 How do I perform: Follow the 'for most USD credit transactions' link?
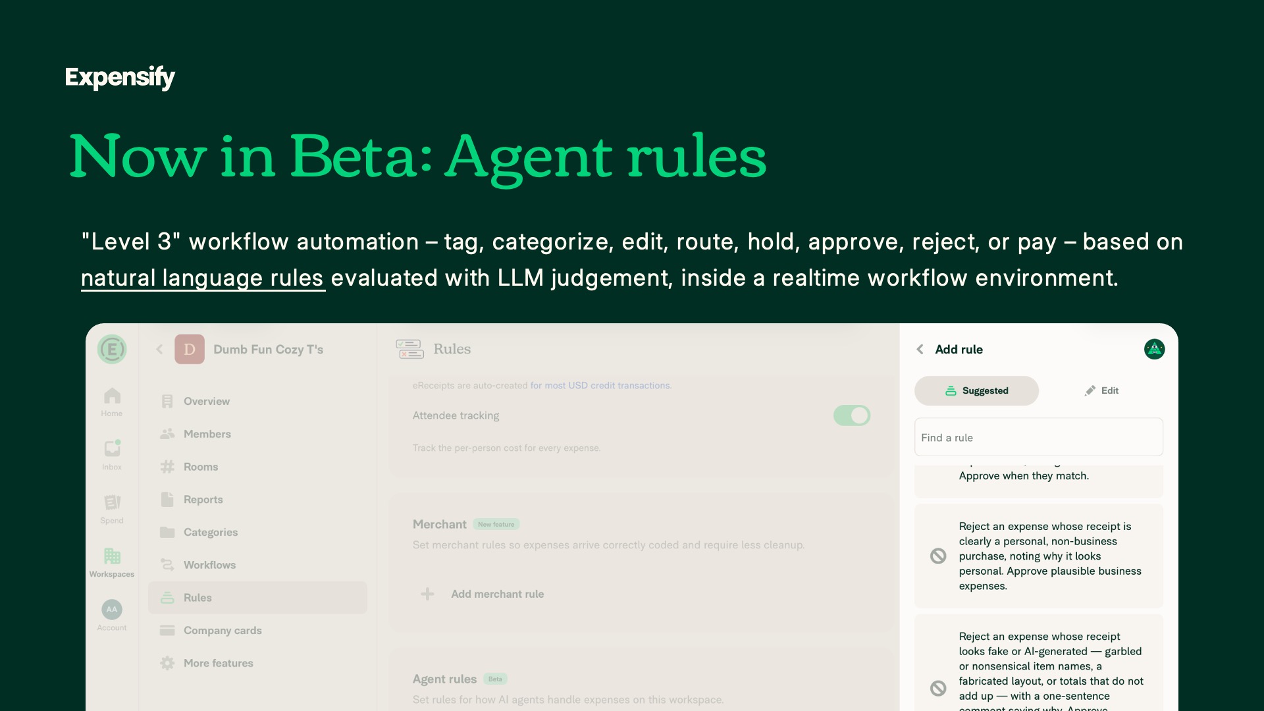[600, 386]
